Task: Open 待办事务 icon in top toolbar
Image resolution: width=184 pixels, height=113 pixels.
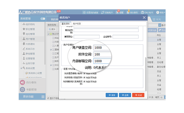Action: point(129,12)
